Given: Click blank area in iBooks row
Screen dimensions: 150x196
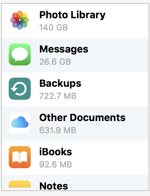Looking at the screenshot, I should (x=110, y=158).
